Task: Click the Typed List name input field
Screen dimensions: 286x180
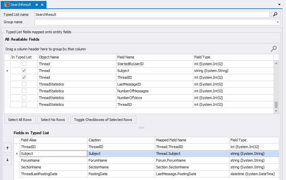Action: 152,15
